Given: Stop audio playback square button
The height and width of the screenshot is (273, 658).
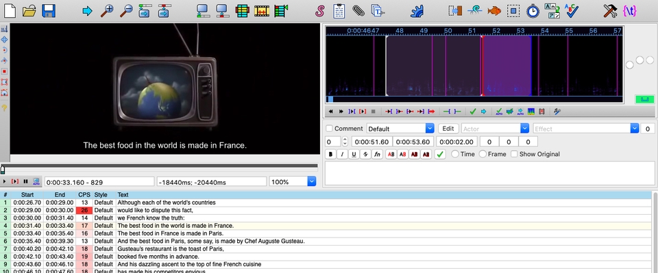Looking at the screenshot, I should [373, 112].
